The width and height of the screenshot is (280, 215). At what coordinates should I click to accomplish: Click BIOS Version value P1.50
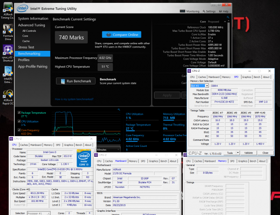coord(145,201)
